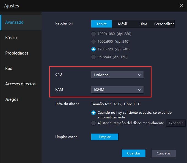Screen dimensions: 187x163
Task: Save settings with Guardar button
Action: [134, 153]
